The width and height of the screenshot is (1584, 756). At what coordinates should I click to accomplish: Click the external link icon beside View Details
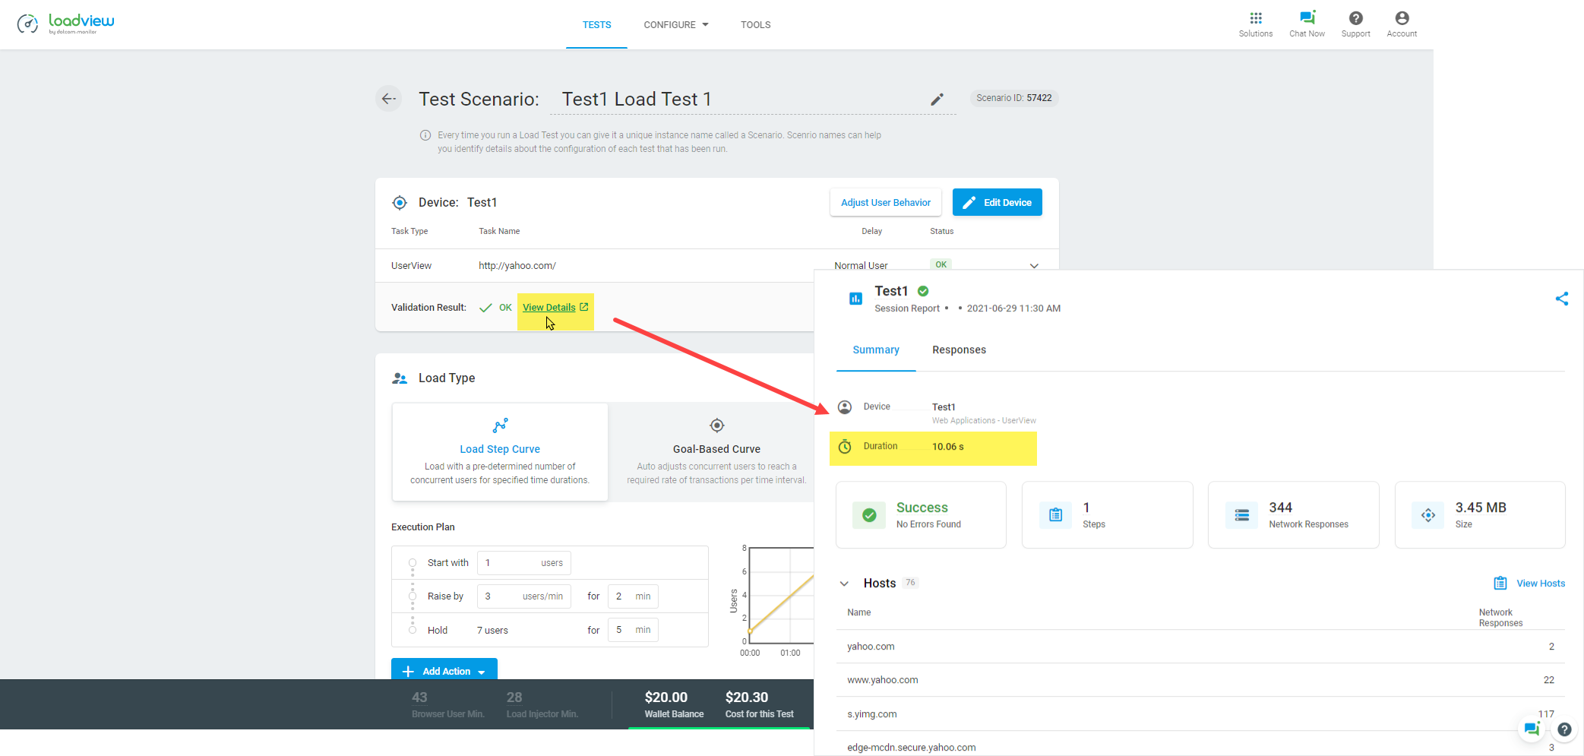click(584, 307)
